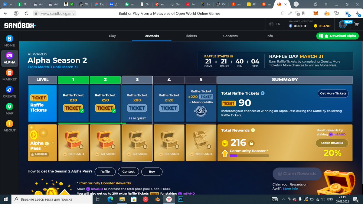The width and height of the screenshot is (363, 204).
Task: Click the '5 / 30 QUEST' label
Action: pos(137,118)
